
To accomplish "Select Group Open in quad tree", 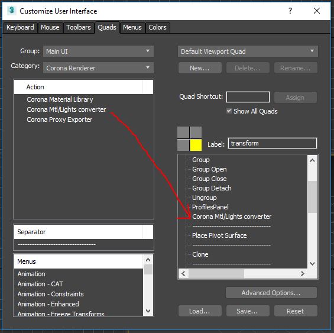I will [x=209, y=169].
